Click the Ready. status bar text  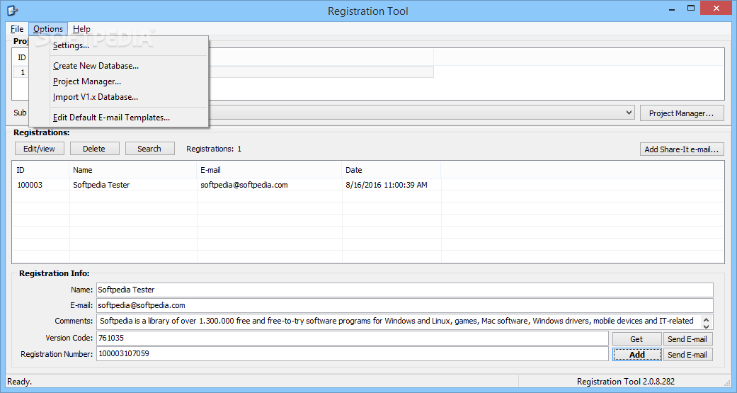pyautogui.click(x=20, y=382)
